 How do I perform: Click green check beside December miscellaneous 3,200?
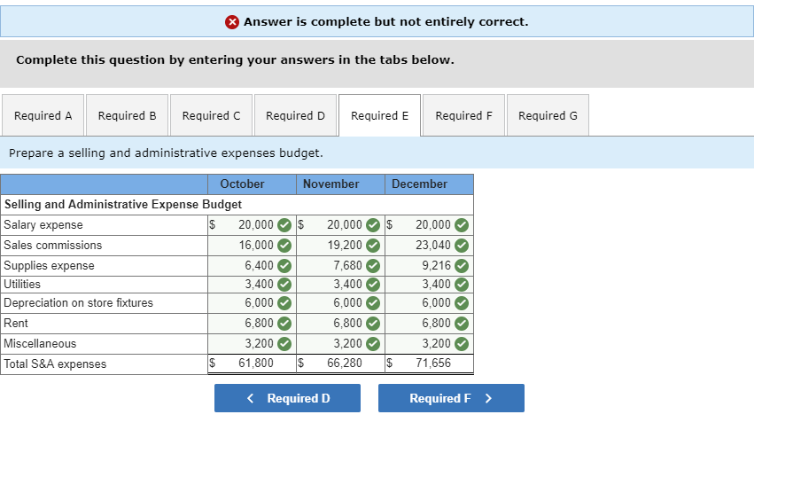(462, 344)
